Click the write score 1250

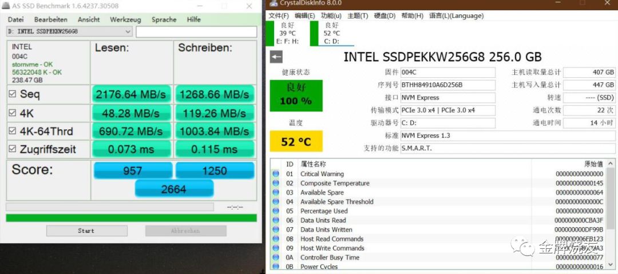[215, 170]
